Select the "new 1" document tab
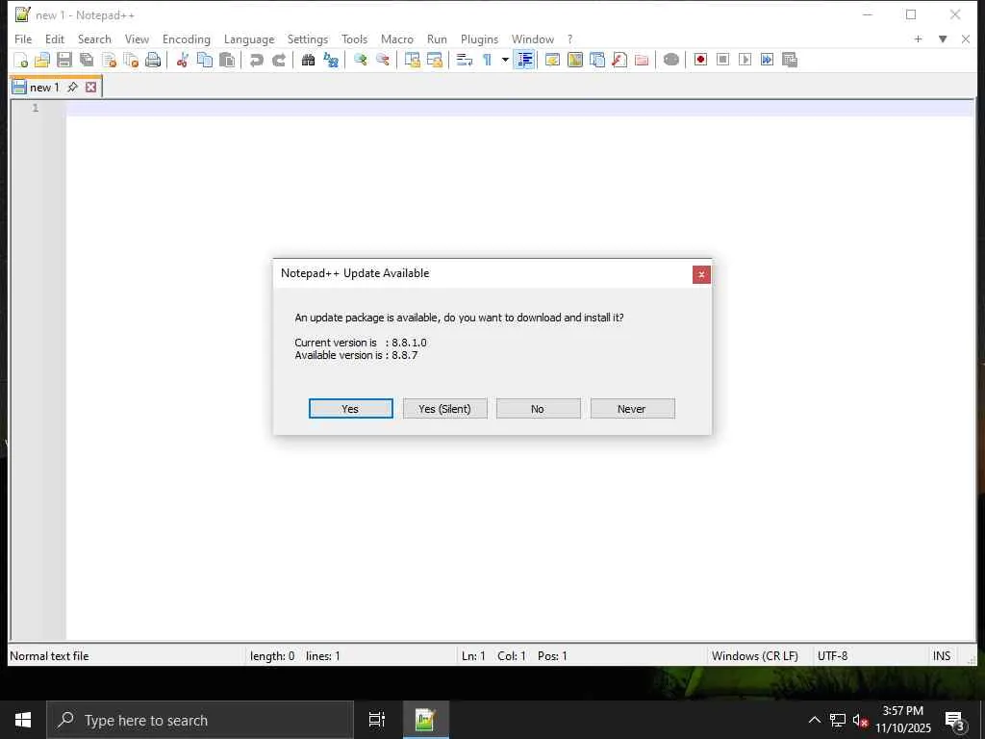The height and width of the screenshot is (739, 985). pyautogui.click(x=44, y=87)
